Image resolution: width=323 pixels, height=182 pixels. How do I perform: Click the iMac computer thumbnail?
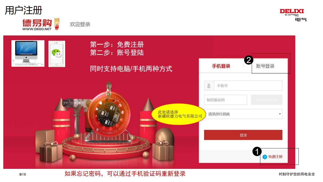[28, 53]
